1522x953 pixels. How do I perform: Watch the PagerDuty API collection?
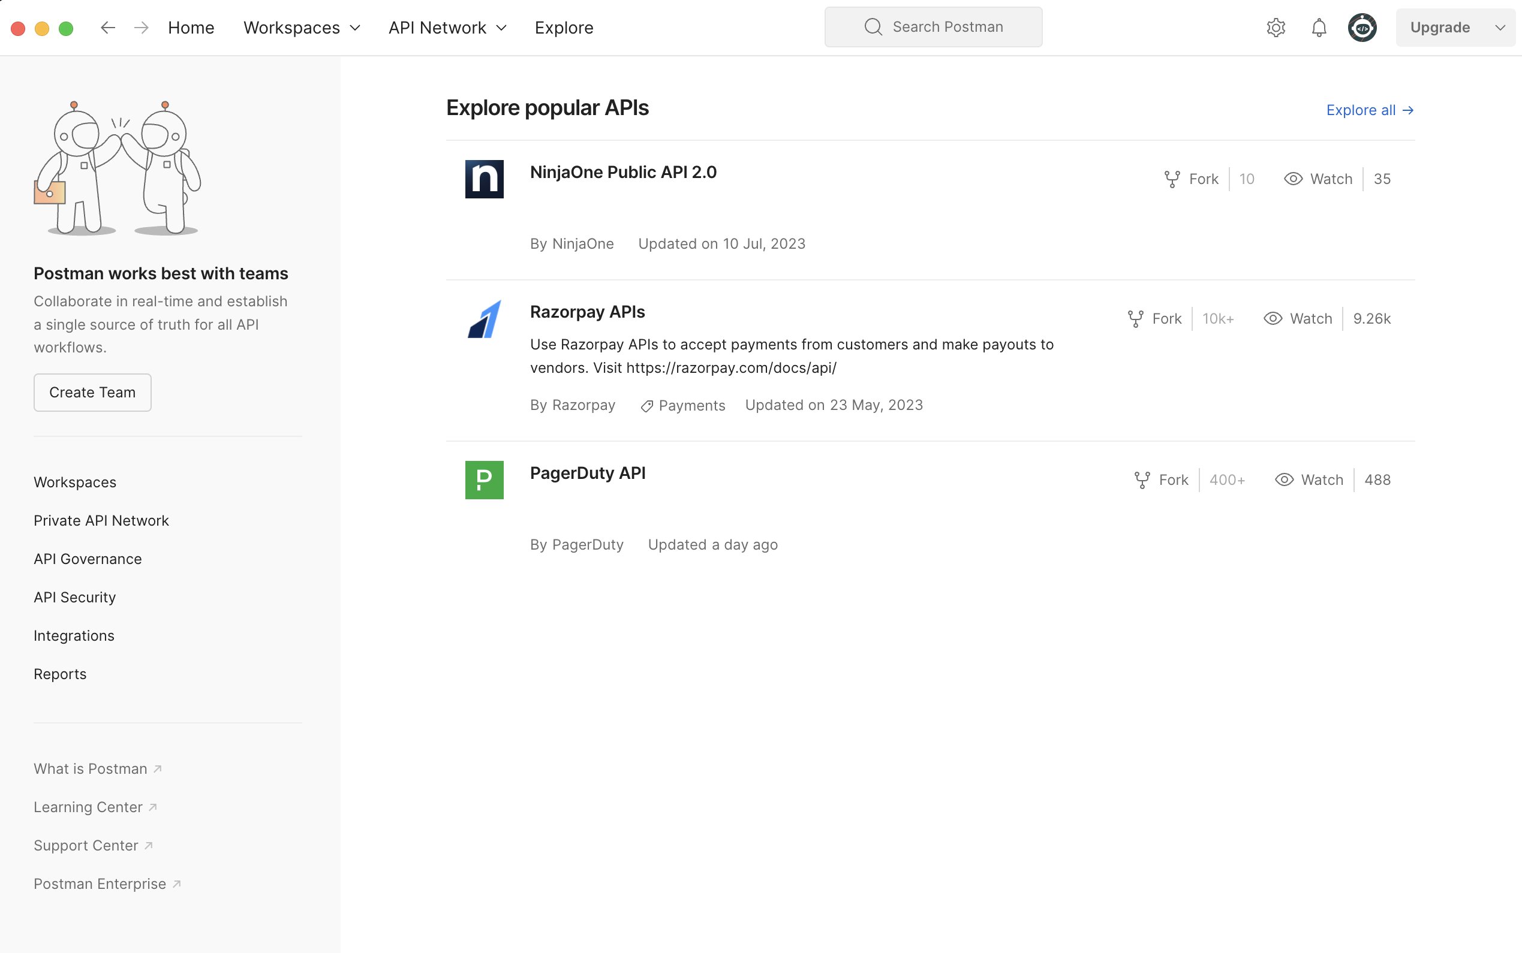[x=1309, y=480]
